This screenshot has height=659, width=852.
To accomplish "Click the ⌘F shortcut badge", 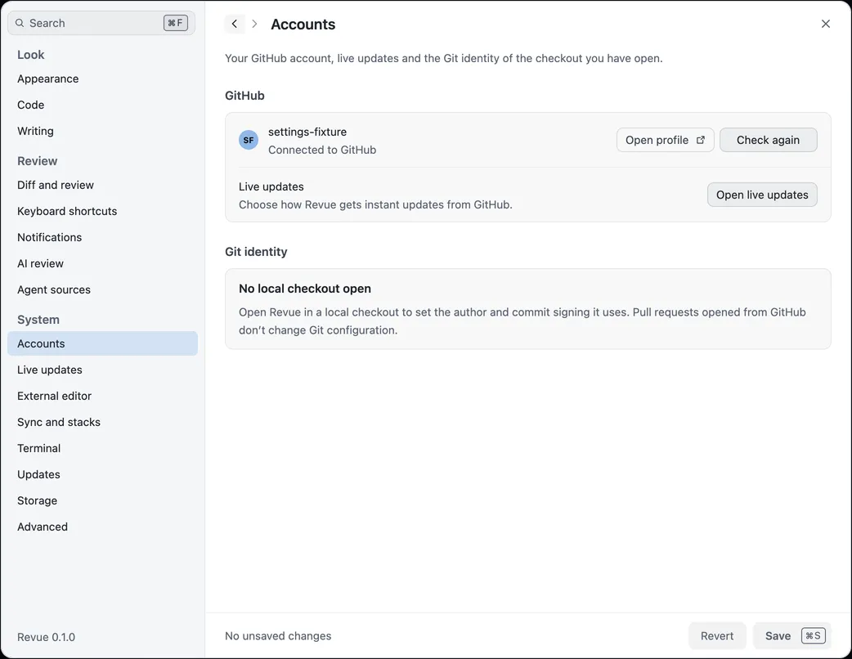I will 176,23.
